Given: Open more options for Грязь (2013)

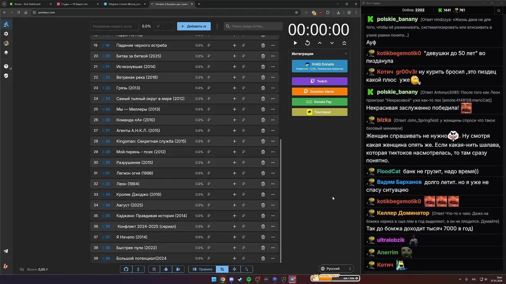Looking at the screenshot, I should click(273, 88).
